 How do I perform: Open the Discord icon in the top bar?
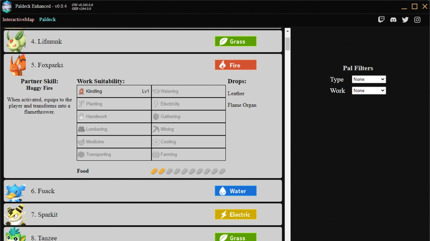393,20
